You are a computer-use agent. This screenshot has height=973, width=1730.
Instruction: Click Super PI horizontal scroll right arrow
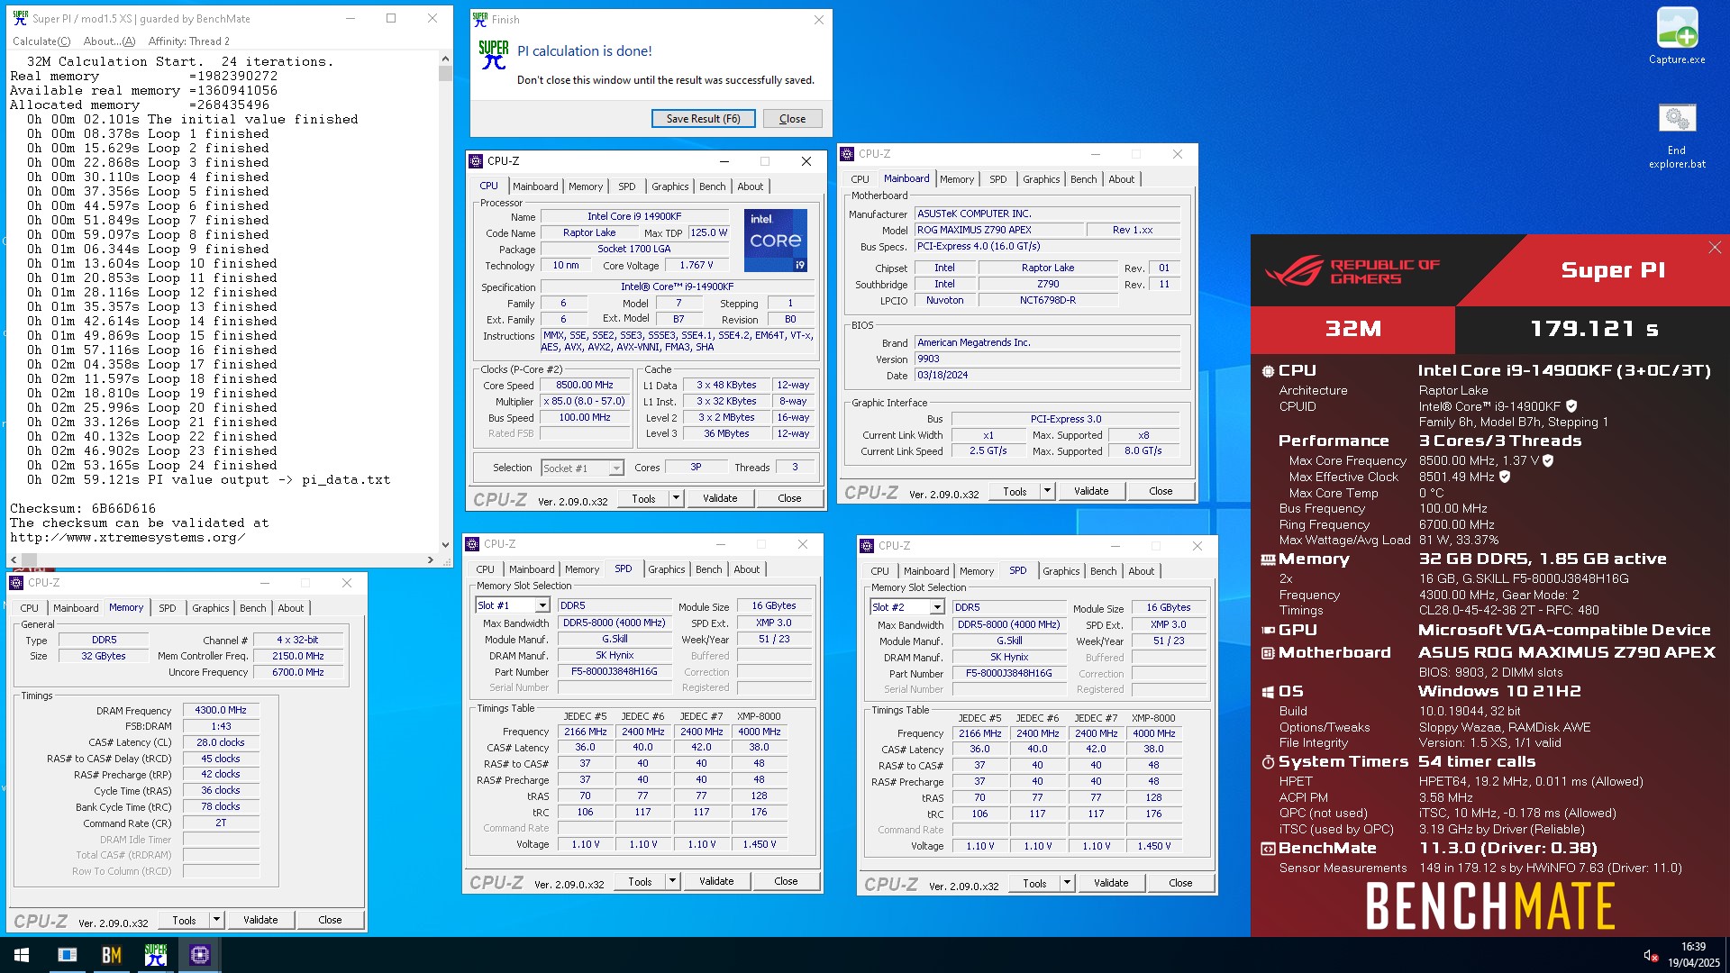pyautogui.click(x=431, y=560)
